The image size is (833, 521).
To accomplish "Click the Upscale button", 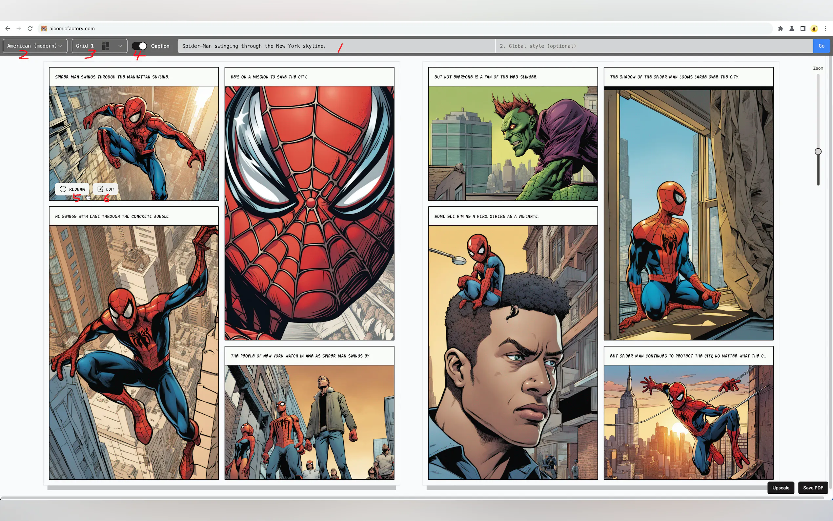I will pyautogui.click(x=781, y=488).
